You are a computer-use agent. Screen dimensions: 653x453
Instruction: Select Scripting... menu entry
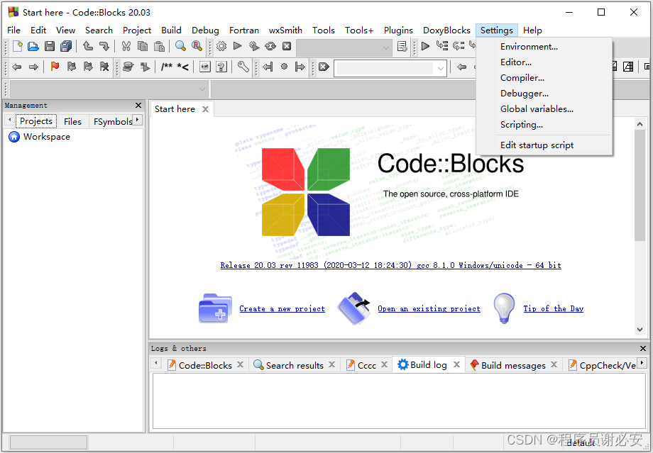coord(522,125)
